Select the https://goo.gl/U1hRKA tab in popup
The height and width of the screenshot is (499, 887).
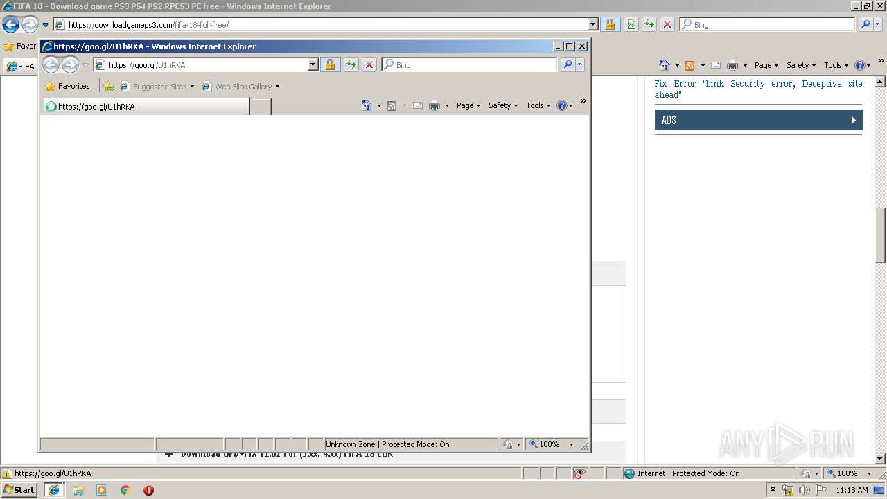(146, 107)
